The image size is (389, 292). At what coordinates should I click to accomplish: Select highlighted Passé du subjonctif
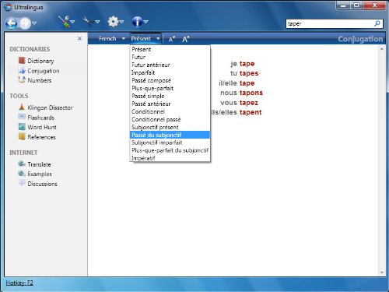click(x=170, y=135)
